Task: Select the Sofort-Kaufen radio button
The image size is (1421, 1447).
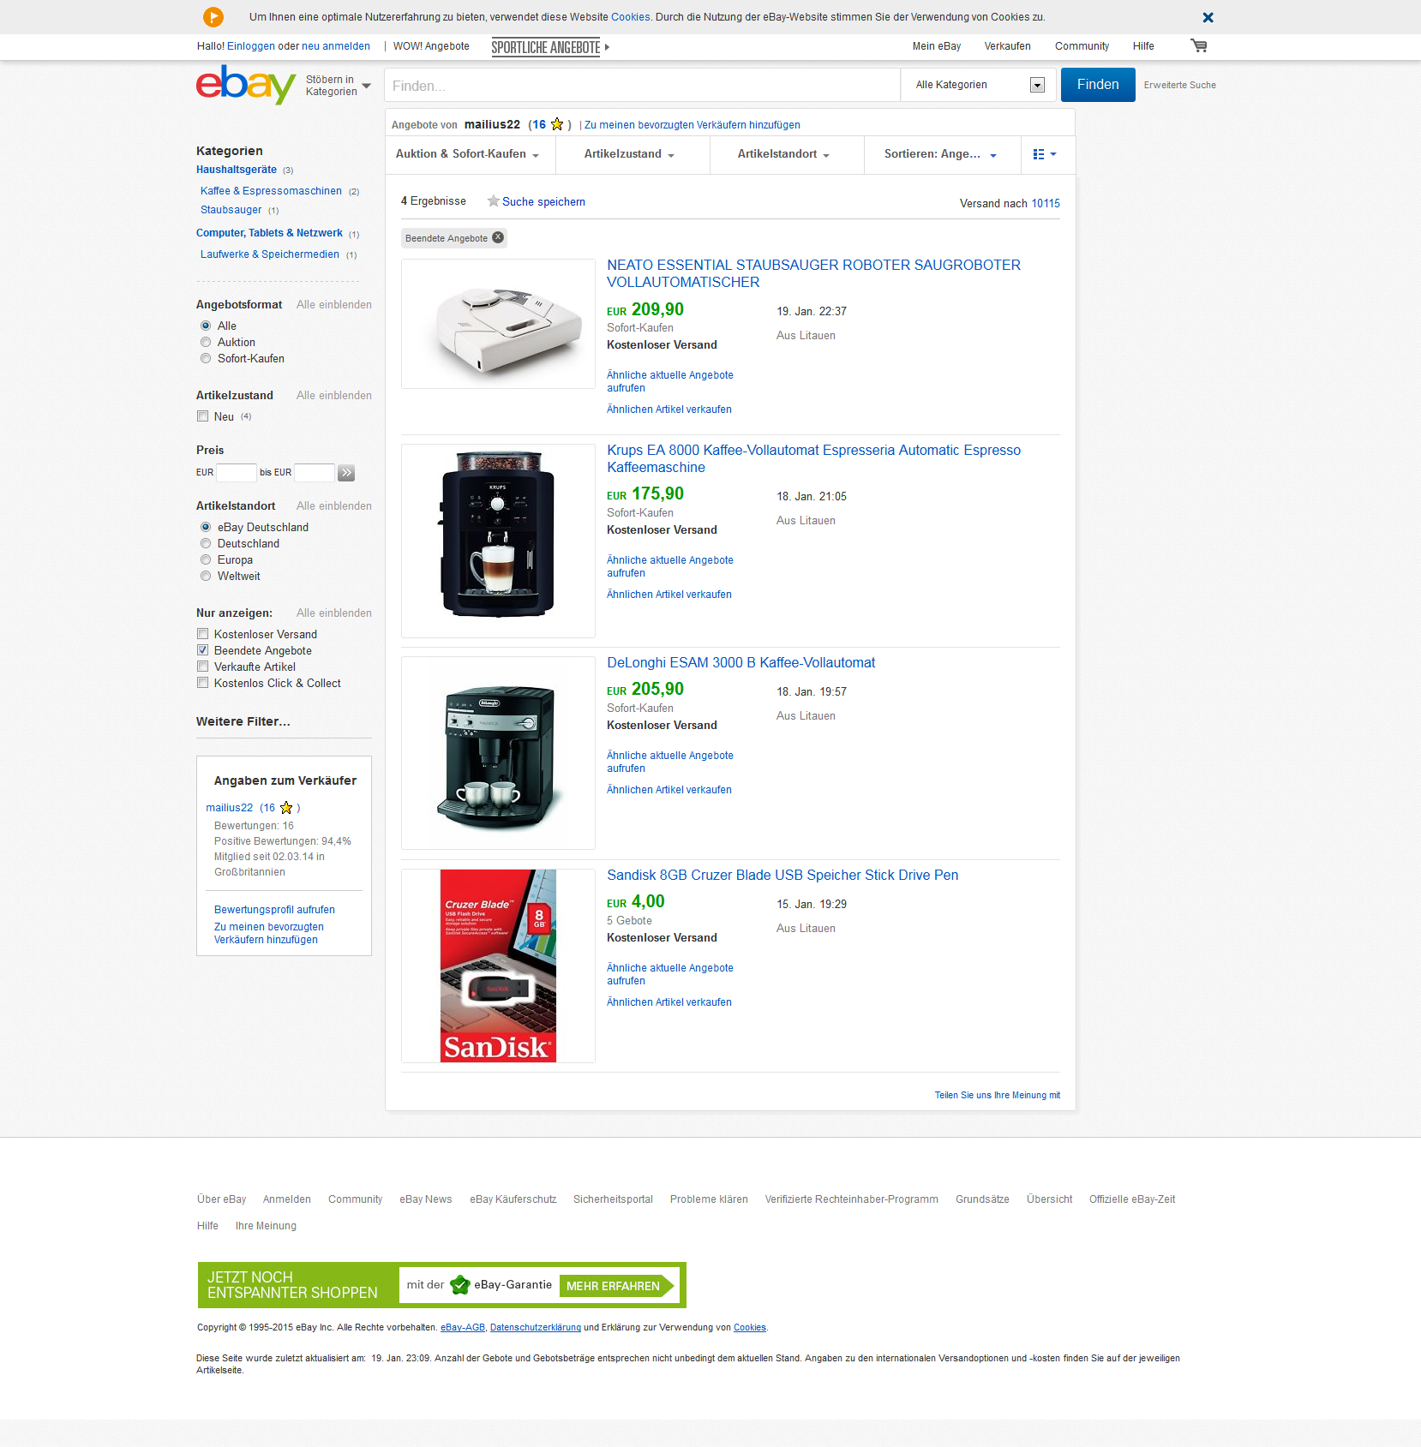Action: (x=206, y=358)
